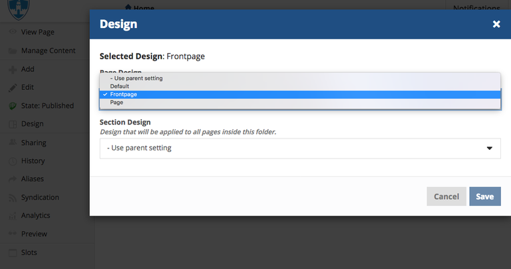This screenshot has width=511, height=269.
Task: Select the Frontpage option in the dropdown list
Action: click(x=300, y=95)
